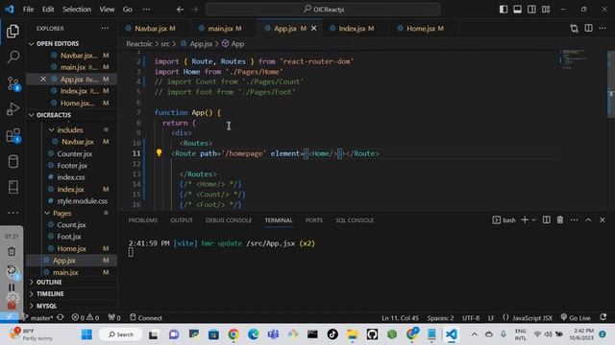Open Source Control view
This screenshot has height=345, width=615.
point(12,83)
